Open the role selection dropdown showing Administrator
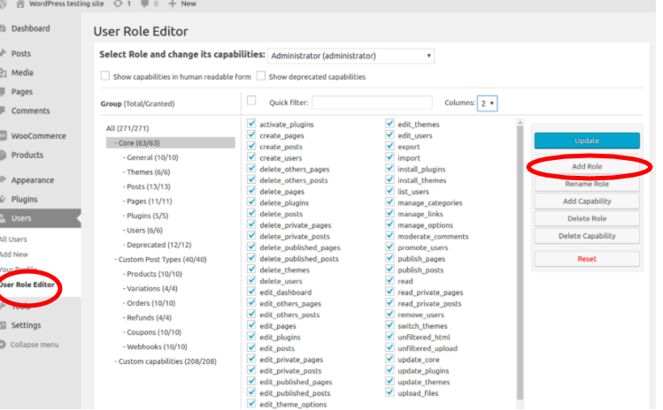The image size is (663, 410). [x=351, y=56]
